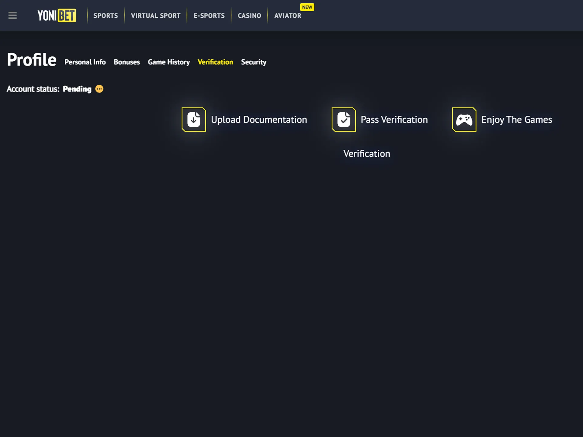
Task: Open the hamburger menu icon
Action: pyautogui.click(x=12, y=15)
